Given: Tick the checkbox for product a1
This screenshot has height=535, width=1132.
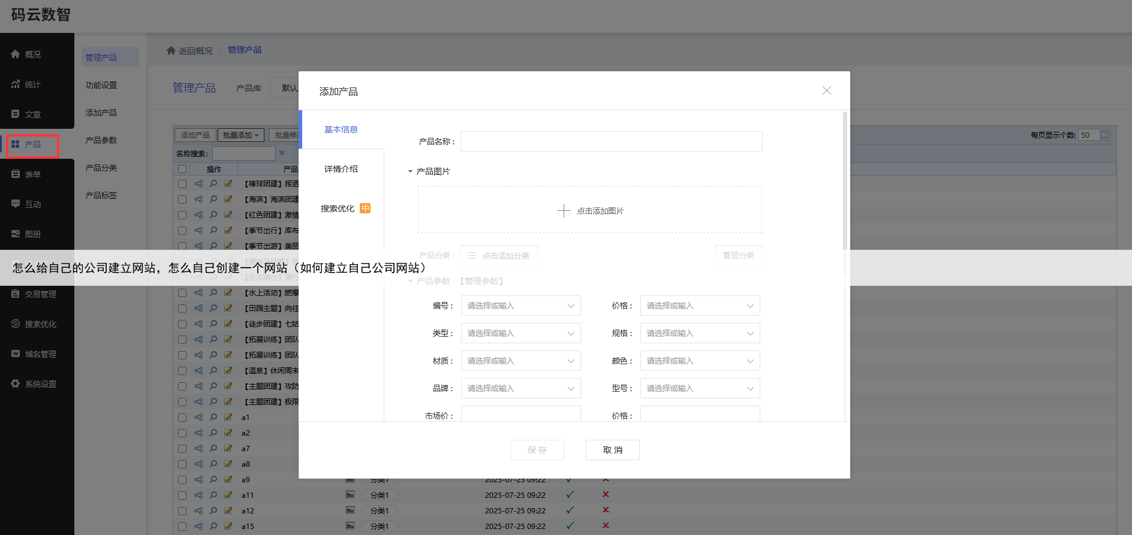Looking at the screenshot, I should 182,418.
